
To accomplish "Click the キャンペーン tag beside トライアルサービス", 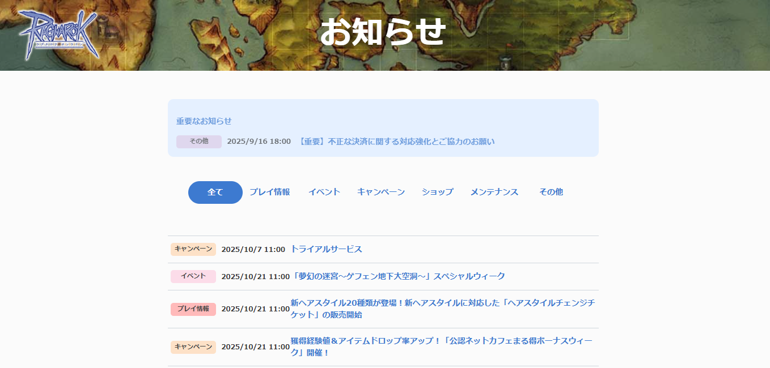I will click(193, 249).
